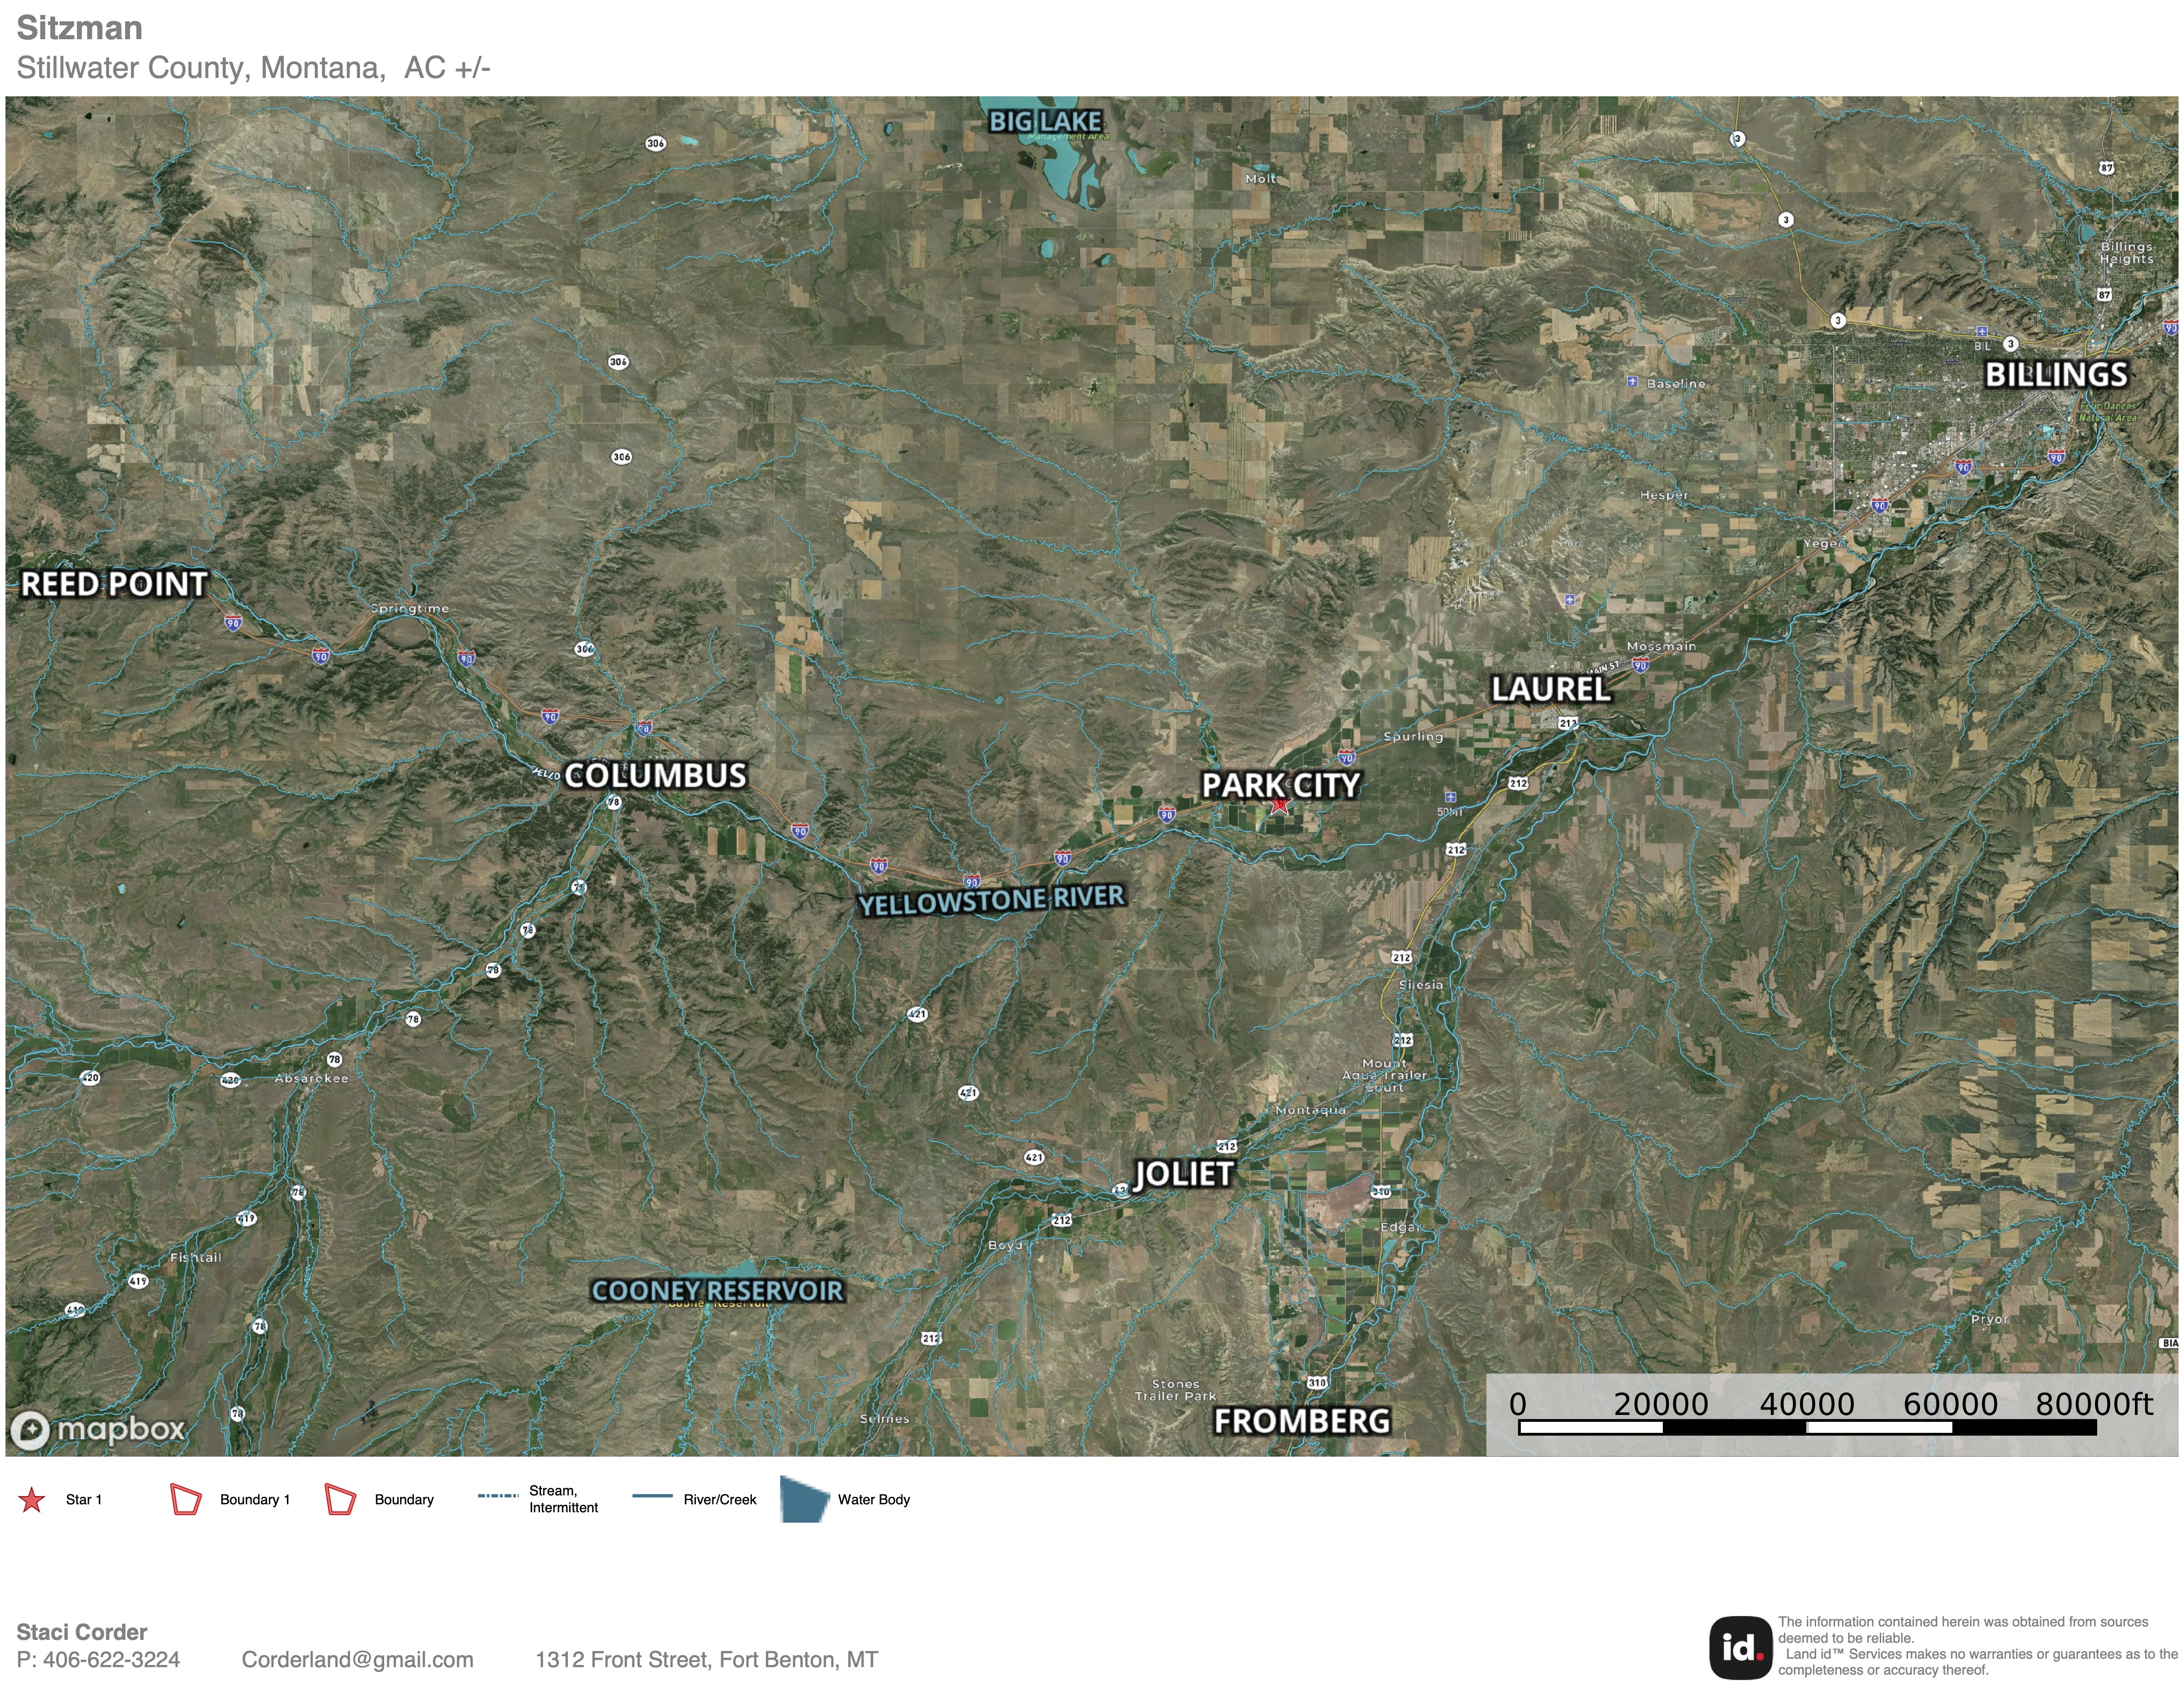Click the COONEY RESERVOIR label
This screenshot has width=2184, height=1688.
pos(717,1291)
